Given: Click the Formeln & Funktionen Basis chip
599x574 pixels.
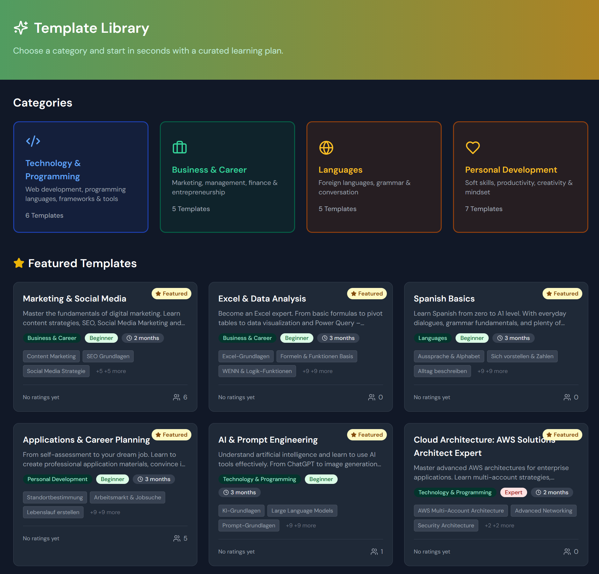Looking at the screenshot, I should [317, 356].
